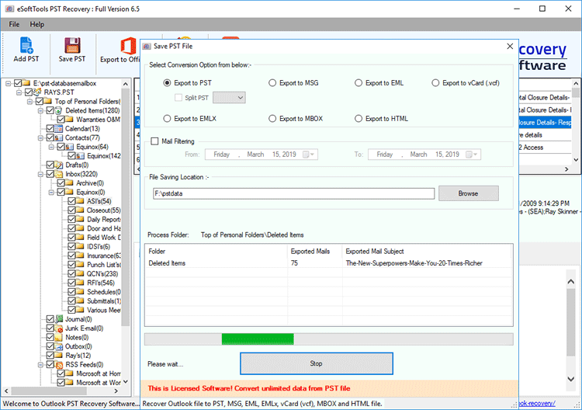Click the Deleted Items(1280) folder icon
The image size is (582, 410).
[x=59, y=111]
